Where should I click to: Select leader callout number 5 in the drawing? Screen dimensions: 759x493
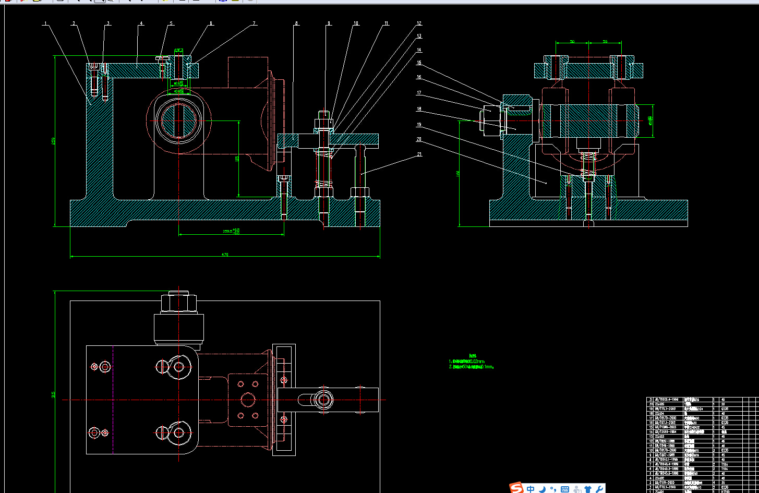tap(171, 23)
